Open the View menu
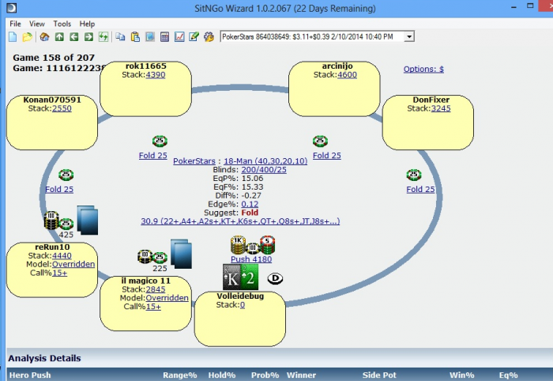 coord(36,24)
